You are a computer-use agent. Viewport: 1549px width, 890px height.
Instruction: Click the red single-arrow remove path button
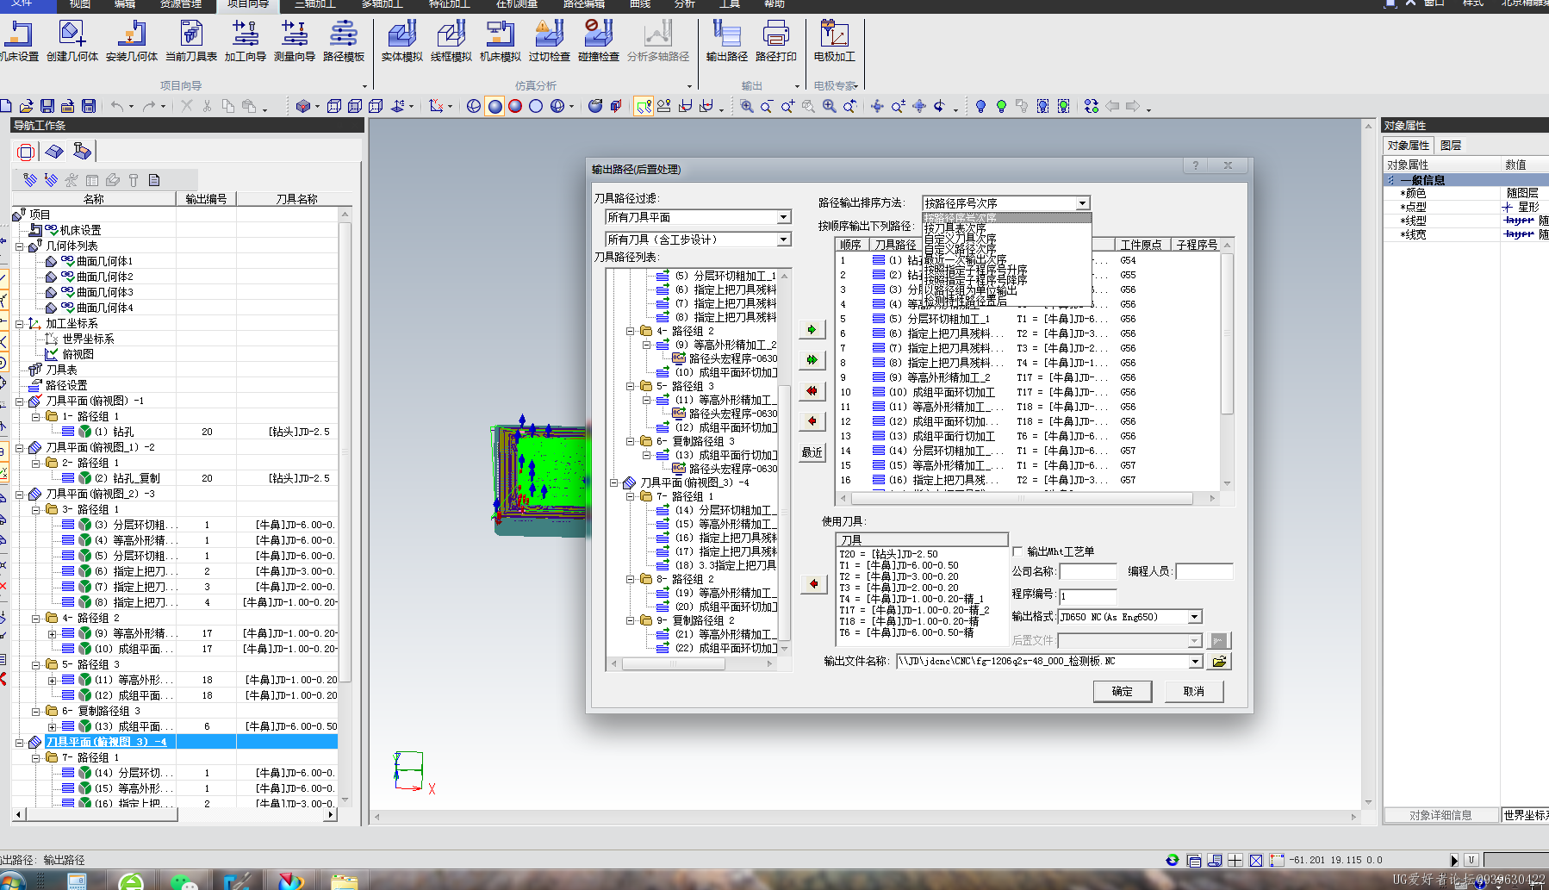click(812, 421)
